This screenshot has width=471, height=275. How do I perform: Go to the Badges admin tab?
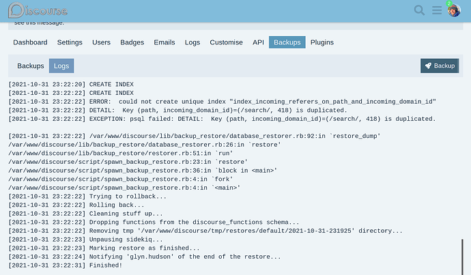pos(132,42)
